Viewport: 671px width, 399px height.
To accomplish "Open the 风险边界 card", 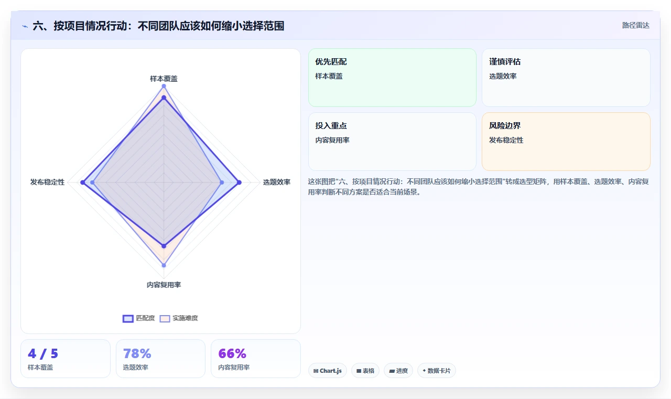I will click(566, 142).
